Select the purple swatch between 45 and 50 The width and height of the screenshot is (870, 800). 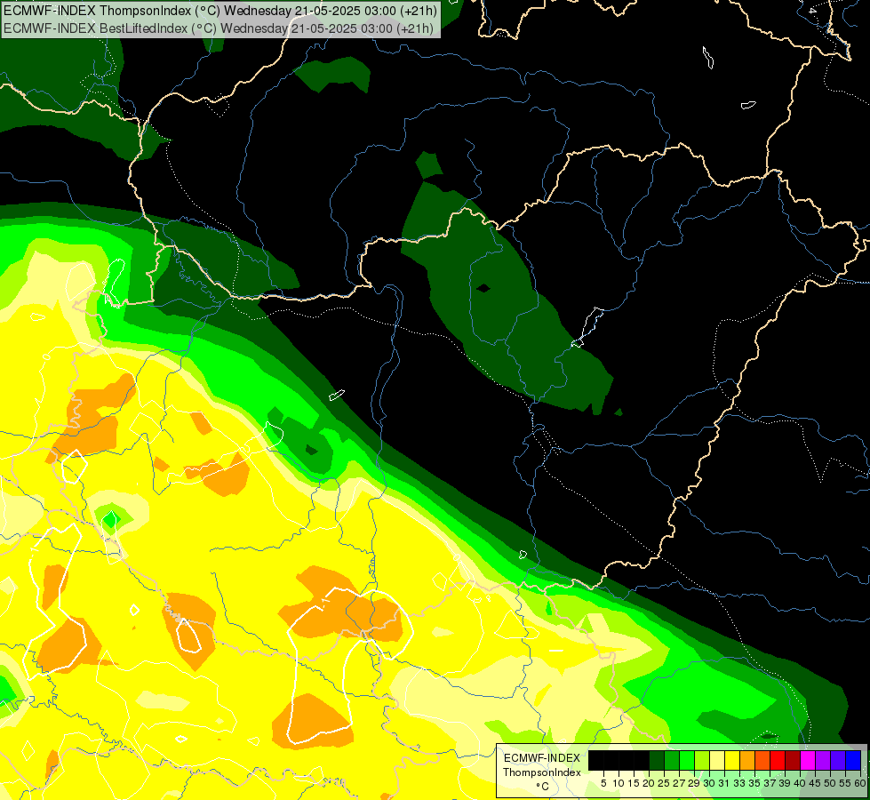click(823, 761)
